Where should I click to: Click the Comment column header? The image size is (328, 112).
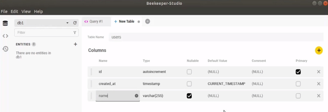(x=259, y=61)
